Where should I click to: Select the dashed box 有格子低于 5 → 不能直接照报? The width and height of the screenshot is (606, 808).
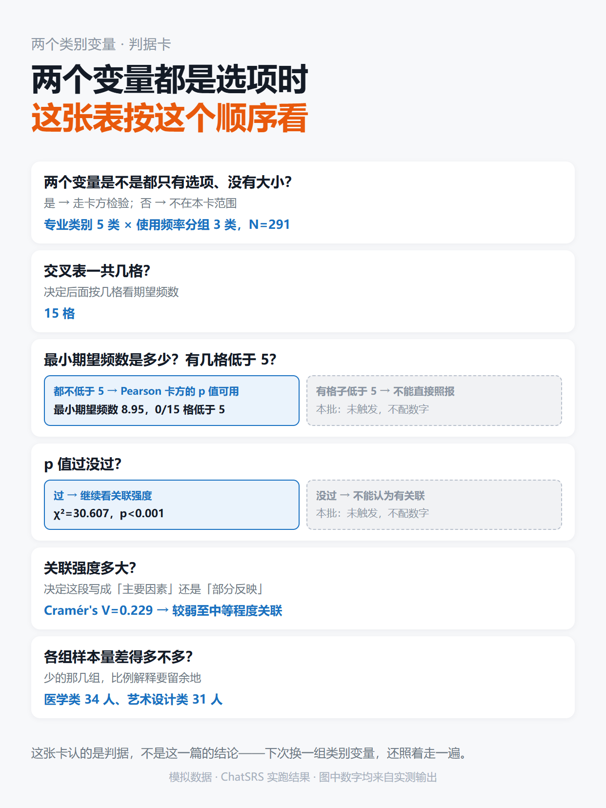[434, 401]
